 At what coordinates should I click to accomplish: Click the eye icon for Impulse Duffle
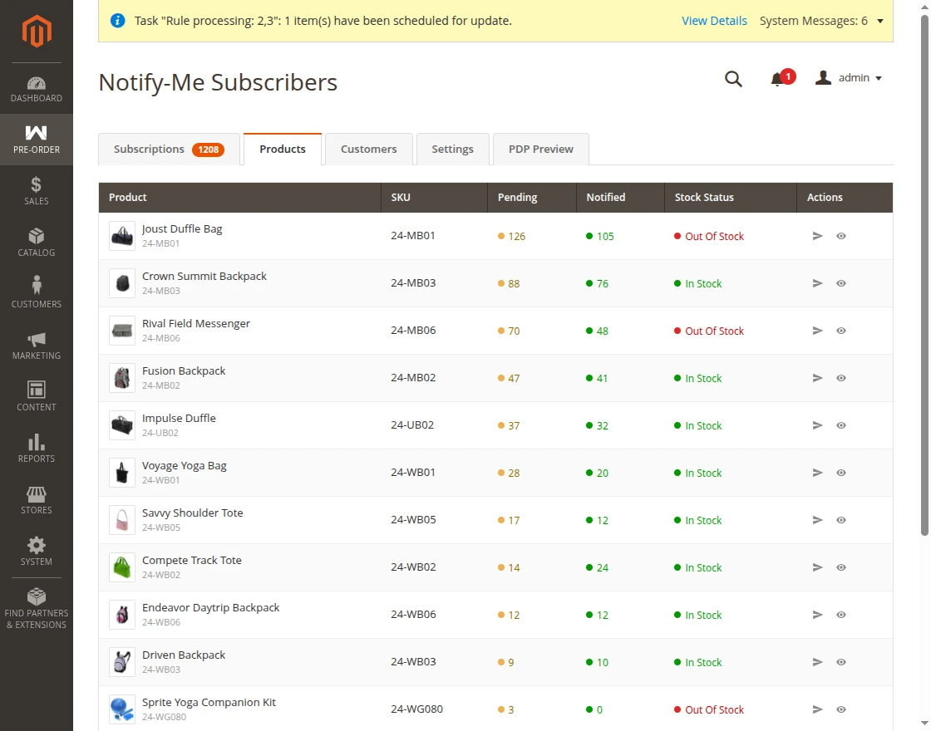point(840,425)
